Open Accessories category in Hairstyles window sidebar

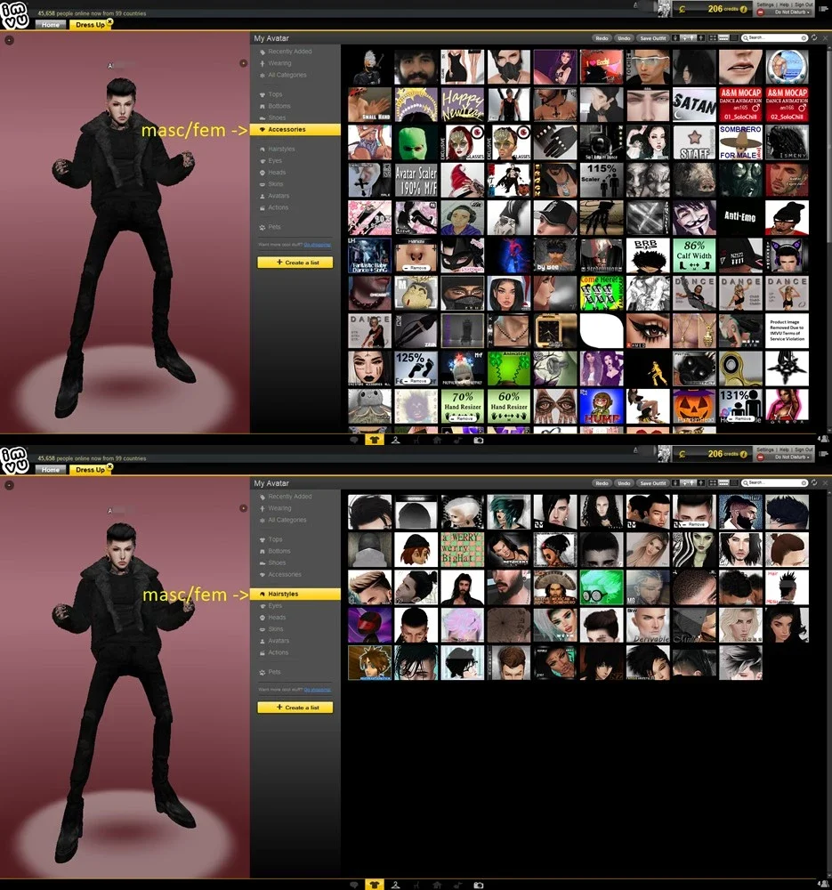point(285,574)
